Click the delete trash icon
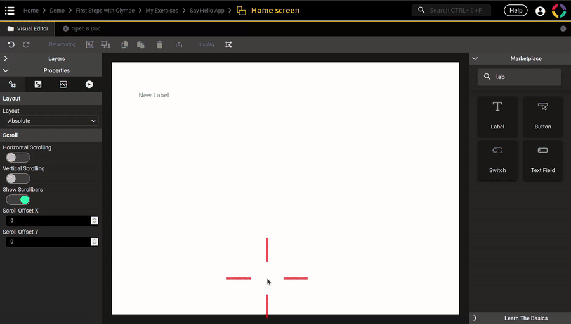Screen dimensions: 571x324 159,44
